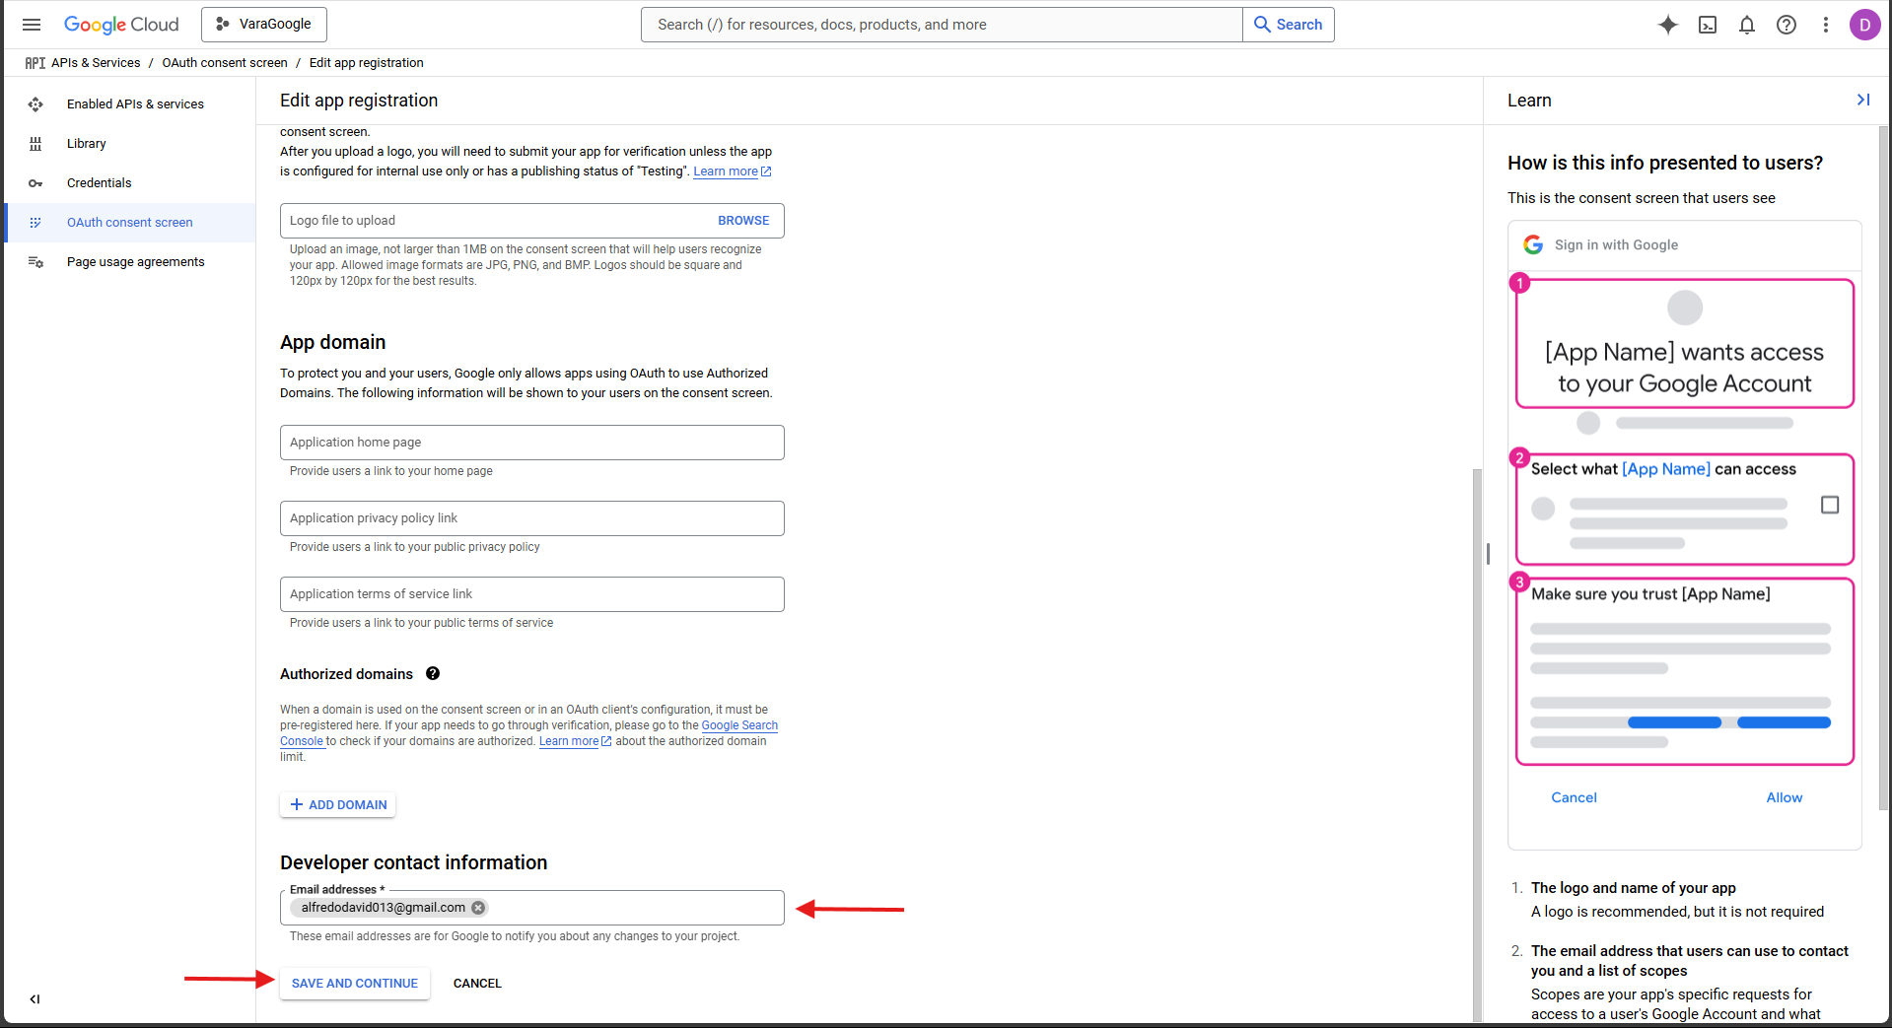Open the Google Search Console link
The height and width of the screenshot is (1028, 1892).
point(739,725)
